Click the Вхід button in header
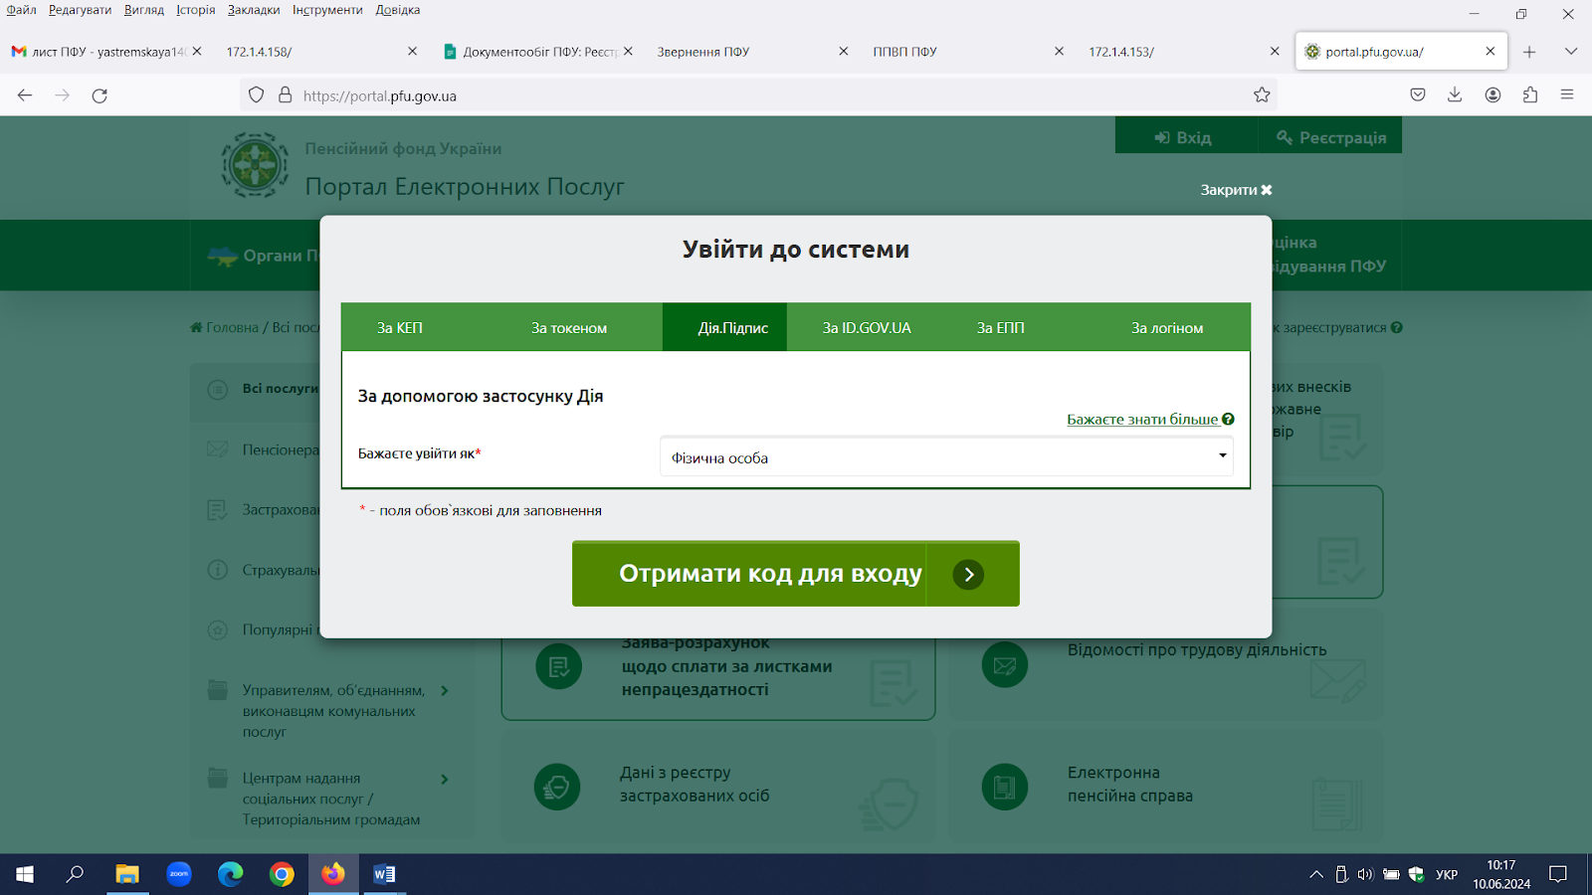 click(1184, 137)
